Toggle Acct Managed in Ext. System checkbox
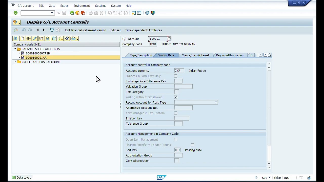Screen dimensions: 324x182 [x=176, y=113]
